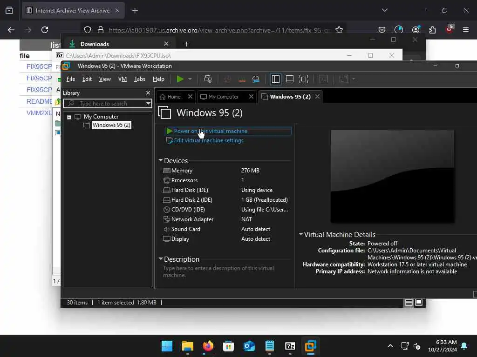Viewport: 477px width, 357px height.
Task: Close the Windows 95 (2) tab
Action: pos(317,97)
